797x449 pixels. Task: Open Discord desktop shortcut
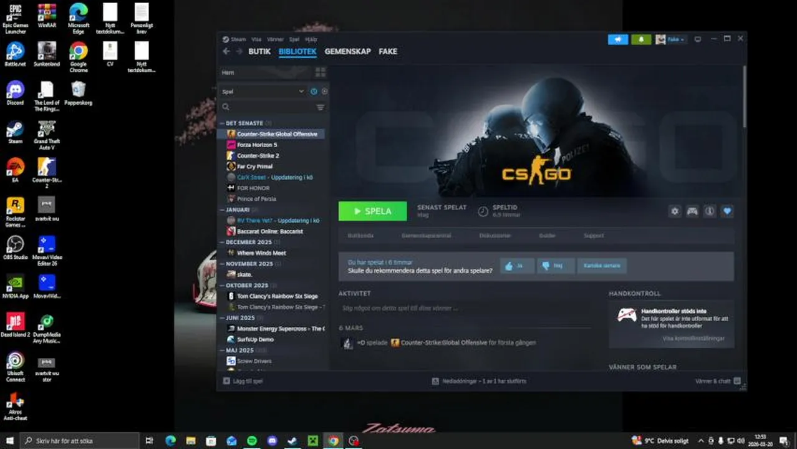pos(15,93)
